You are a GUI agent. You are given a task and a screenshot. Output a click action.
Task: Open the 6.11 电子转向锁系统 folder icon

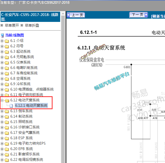(x=7, y=95)
